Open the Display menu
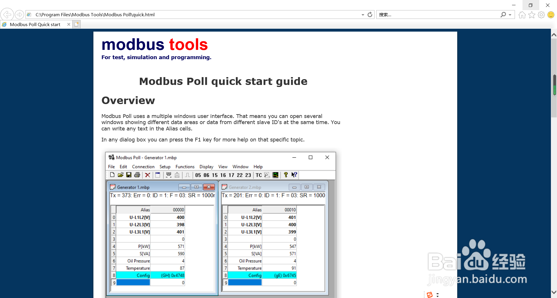Viewport: 557px width, 298px height. pyautogui.click(x=206, y=167)
